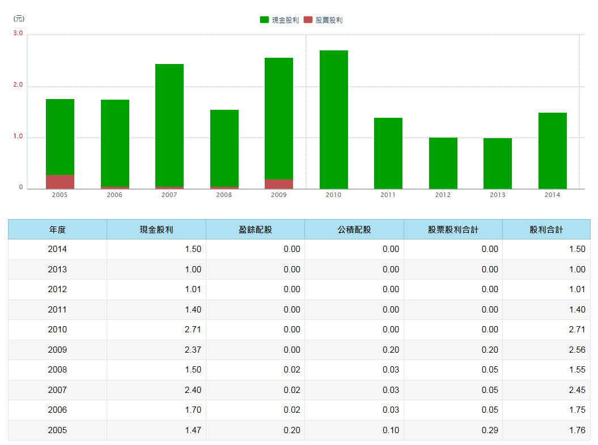
Task: Click the 年度 column header
Action: [x=57, y=229]
